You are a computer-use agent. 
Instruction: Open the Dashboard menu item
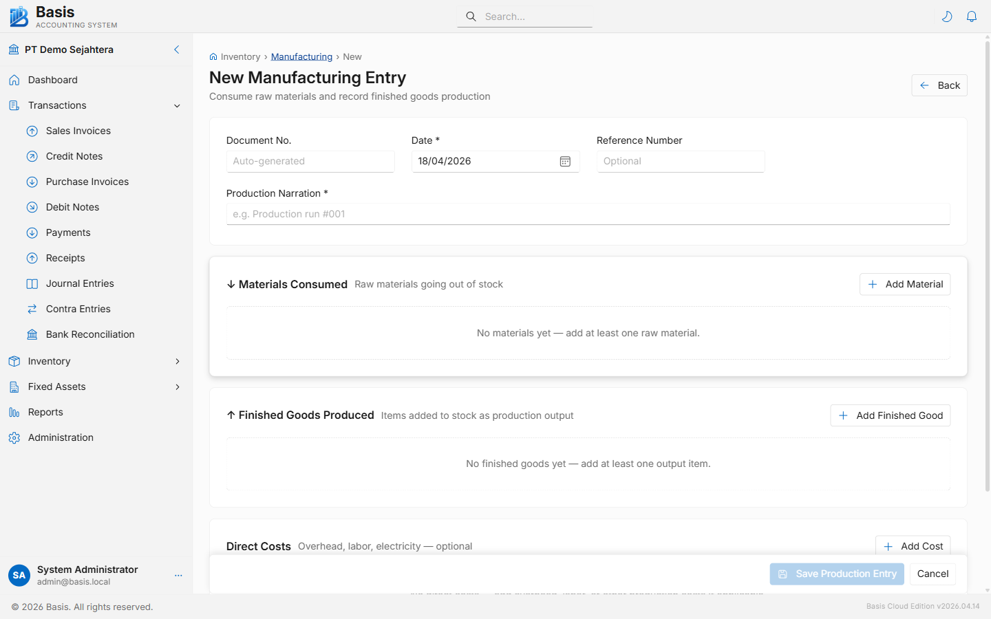pos(52,80)
